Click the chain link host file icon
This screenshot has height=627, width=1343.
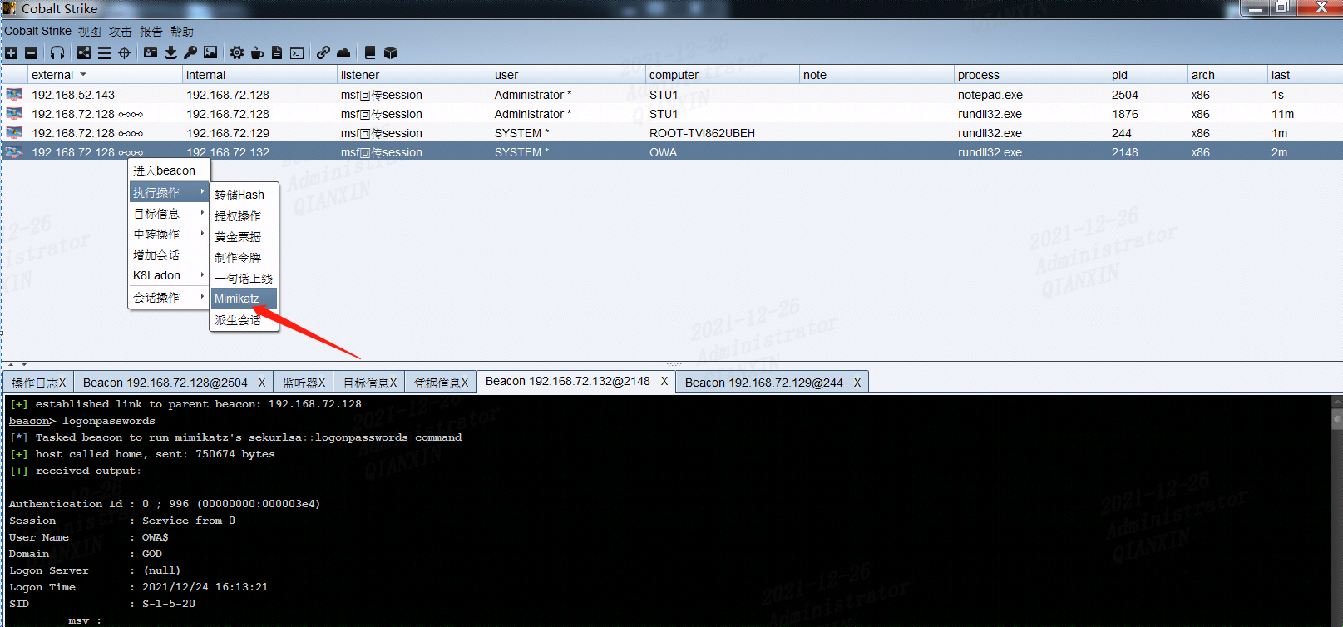(x=323, y=52)
